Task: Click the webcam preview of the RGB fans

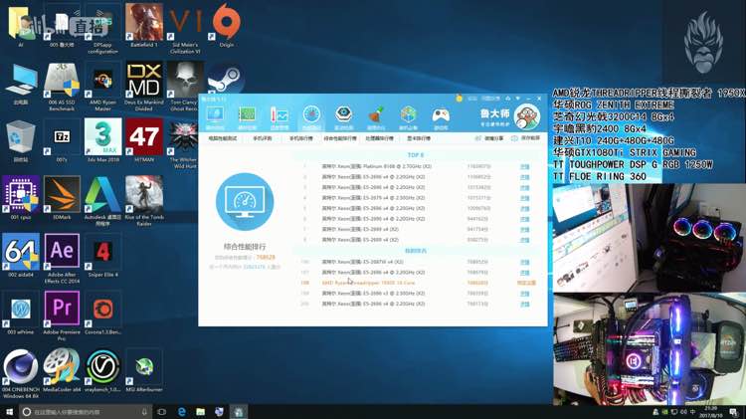Action: (x=649, y=238)
